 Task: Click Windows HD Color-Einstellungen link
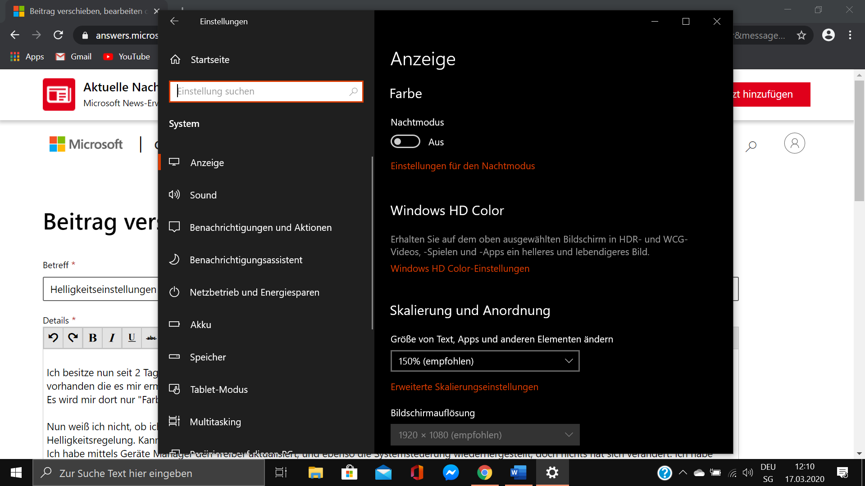pos(460,268)
